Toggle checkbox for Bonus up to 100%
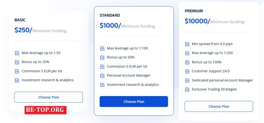This screenshot has height=123, width=264. tap(187, 62)
